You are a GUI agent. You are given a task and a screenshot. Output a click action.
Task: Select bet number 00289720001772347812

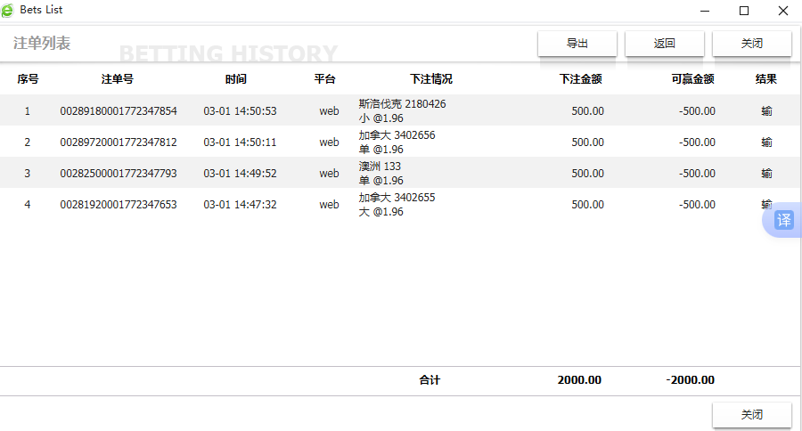pos(119,142)
